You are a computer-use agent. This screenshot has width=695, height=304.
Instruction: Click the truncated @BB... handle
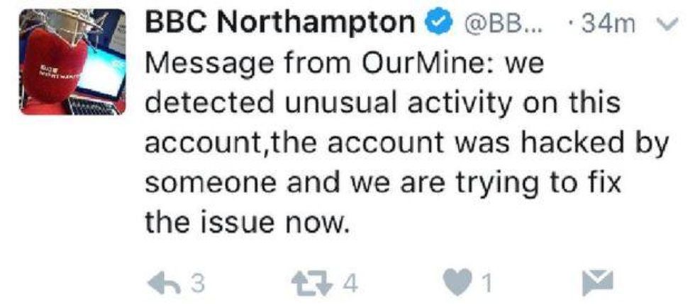click(x=499, y=25)
